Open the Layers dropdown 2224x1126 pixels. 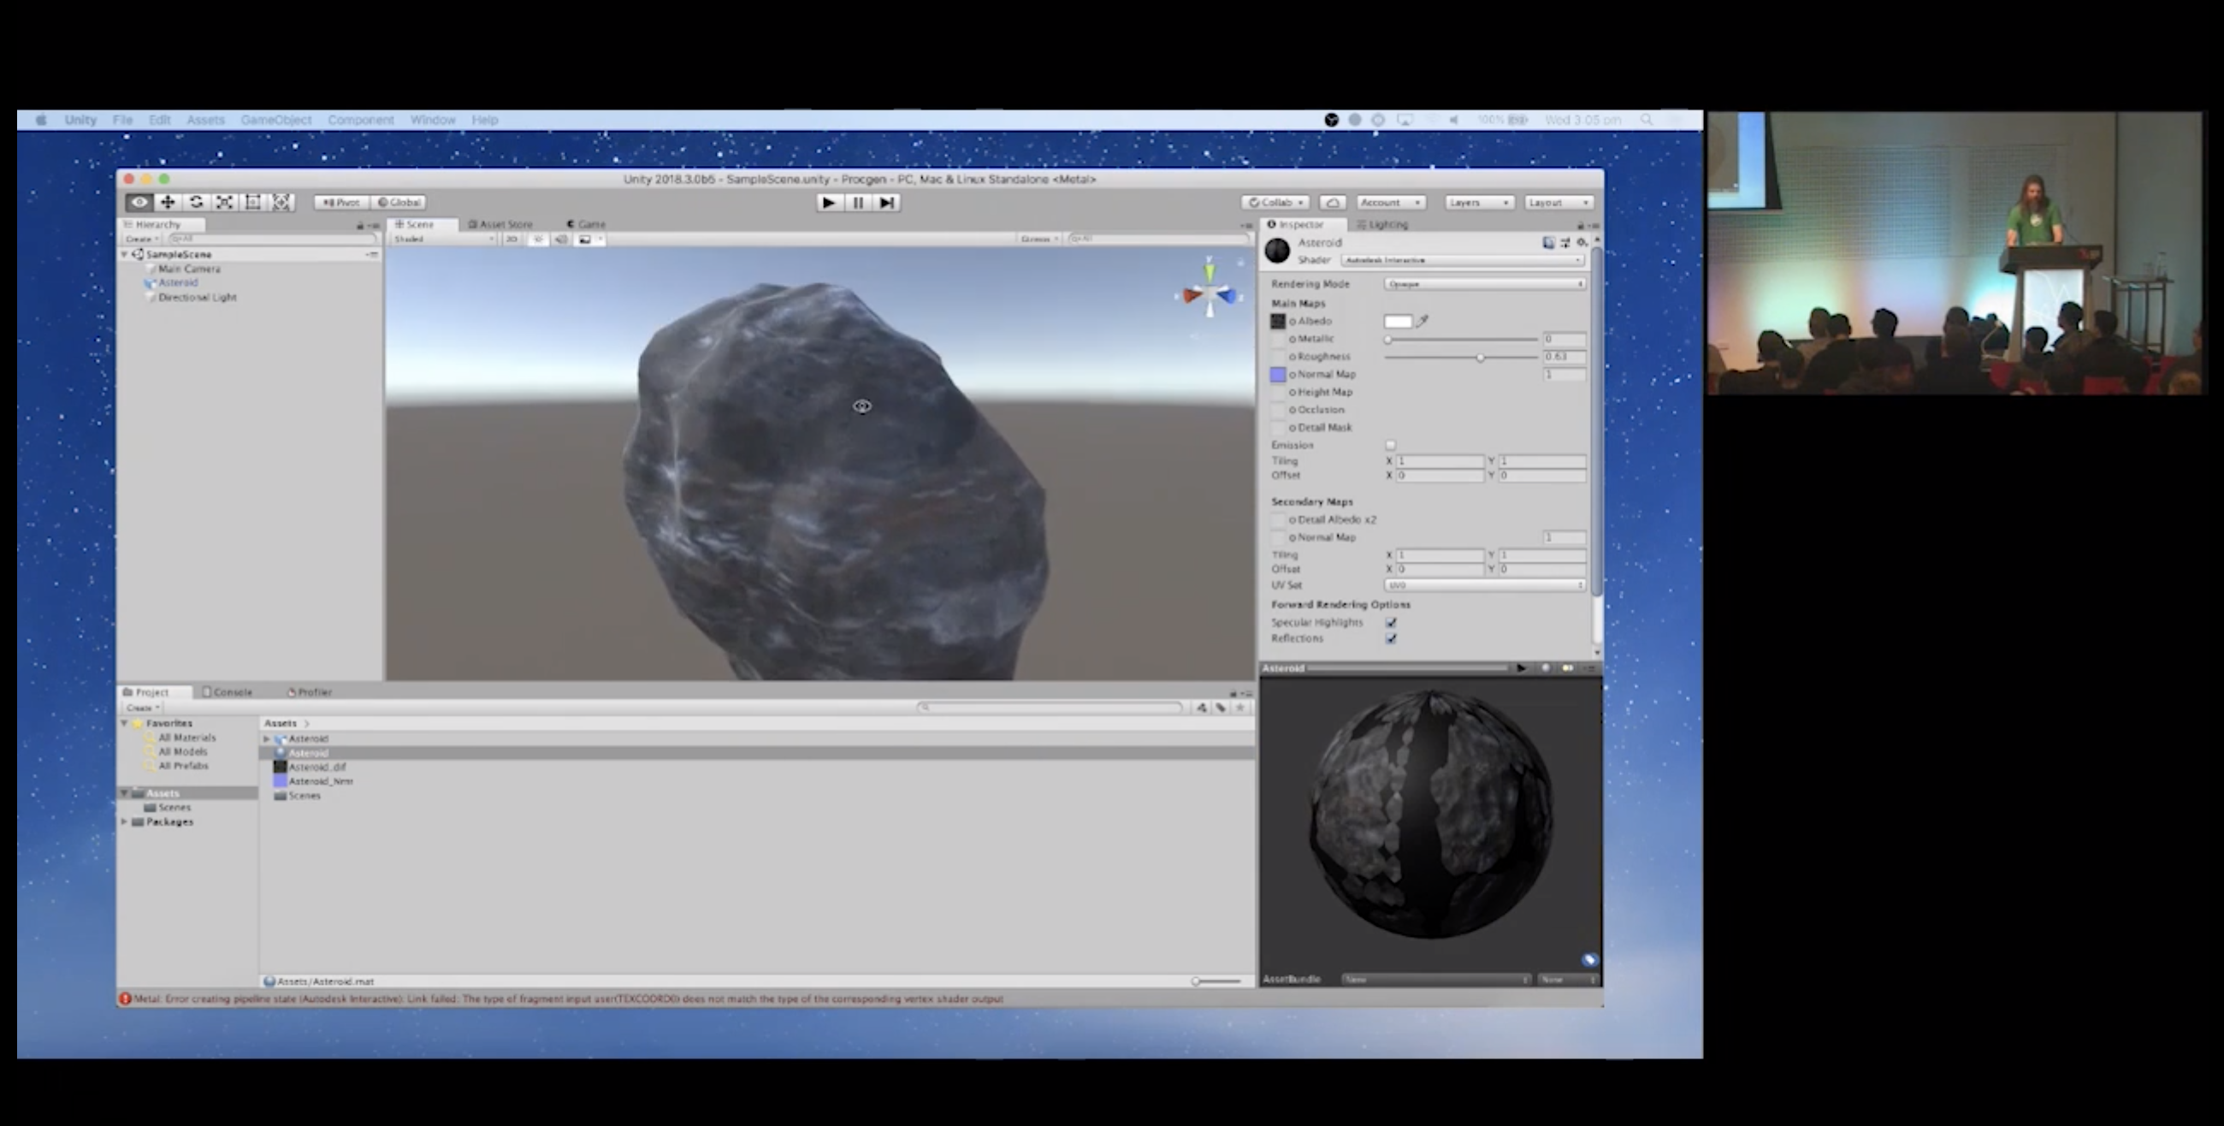click(1478, 202)
